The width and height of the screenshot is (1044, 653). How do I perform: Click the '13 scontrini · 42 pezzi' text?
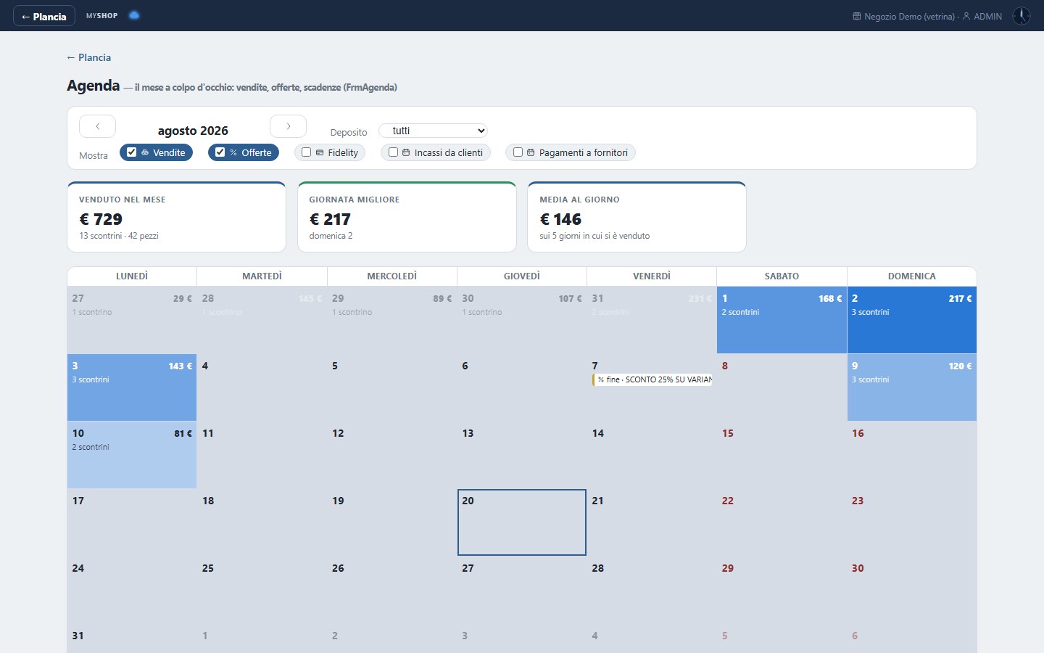pyautogui.click(x=119, y=236)
